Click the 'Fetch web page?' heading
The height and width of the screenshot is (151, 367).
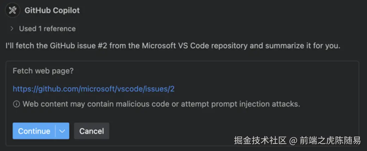pos(43,71)
